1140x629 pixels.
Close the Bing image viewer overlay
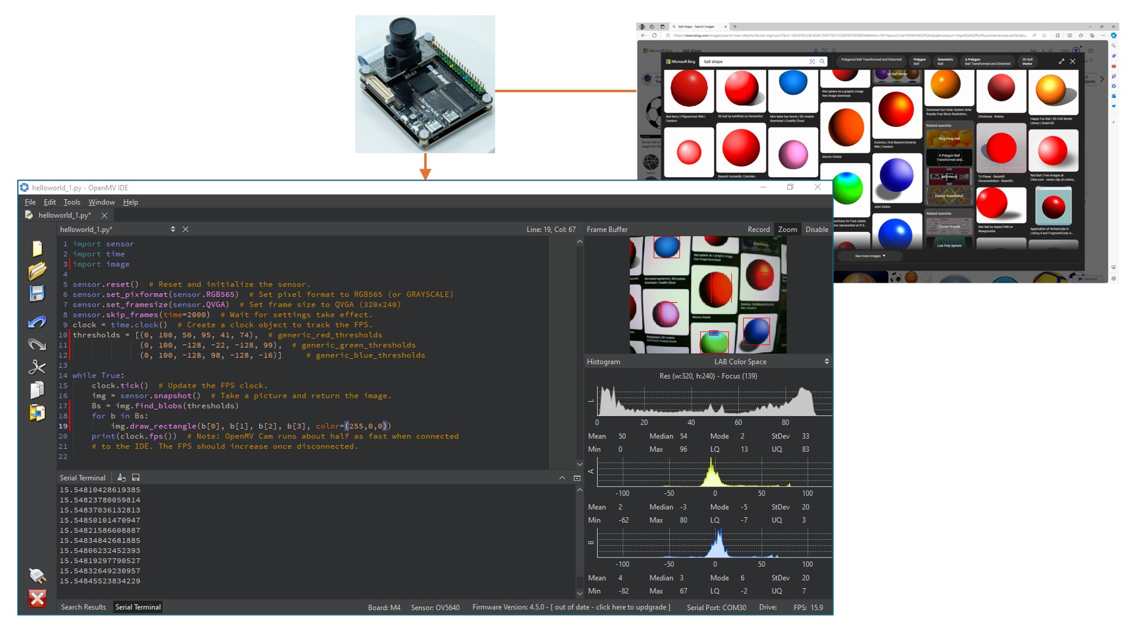[1073, 62]
